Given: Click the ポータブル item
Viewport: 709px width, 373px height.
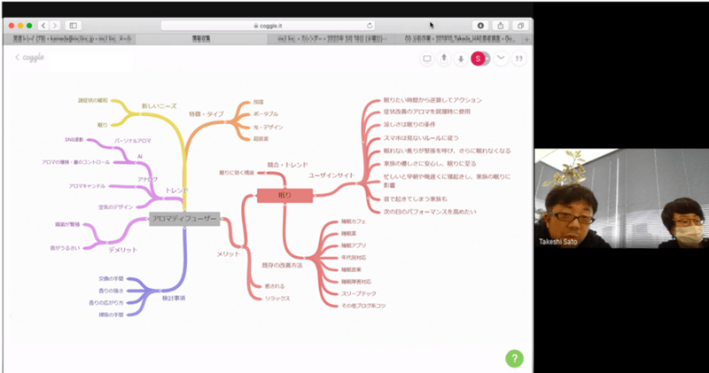Looking at the screenshot, I should (x=266, y=114).
